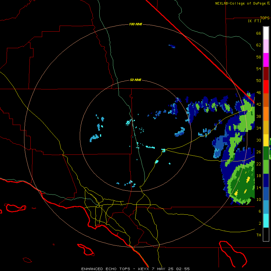Click the dark red (maroon) legend swatch

266,73
